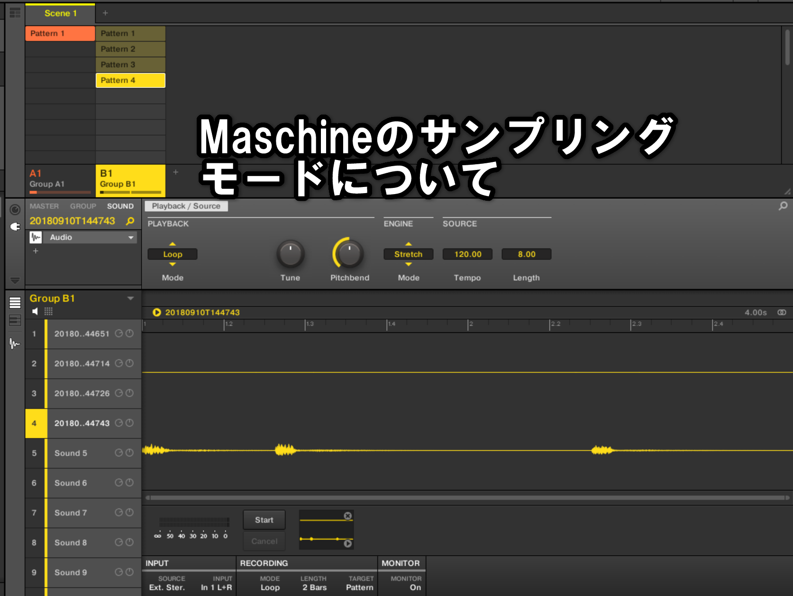This screenshot has width=793, height=596.
Task: Toggle the Monitor On setting
Action: point(415,587)
